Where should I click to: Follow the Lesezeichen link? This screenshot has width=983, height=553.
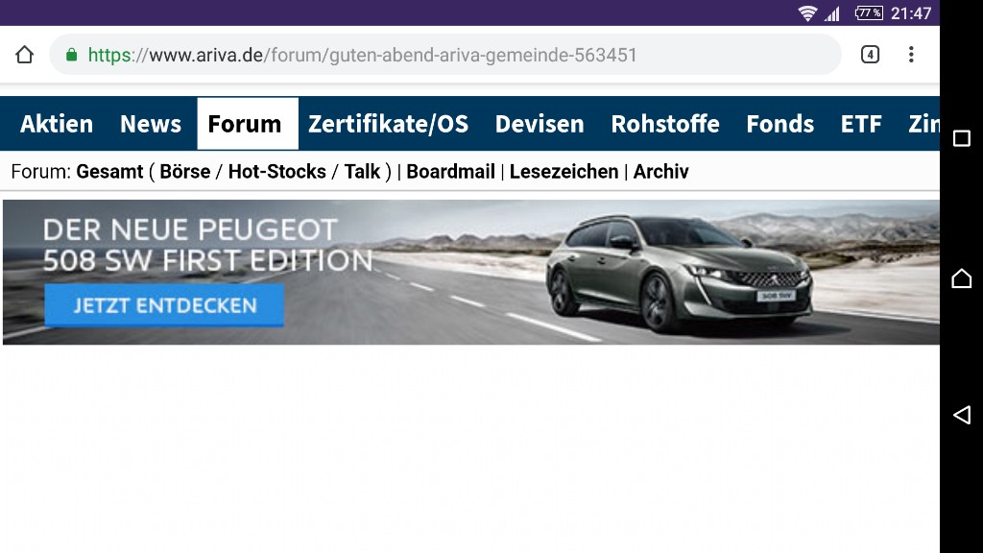563,172
